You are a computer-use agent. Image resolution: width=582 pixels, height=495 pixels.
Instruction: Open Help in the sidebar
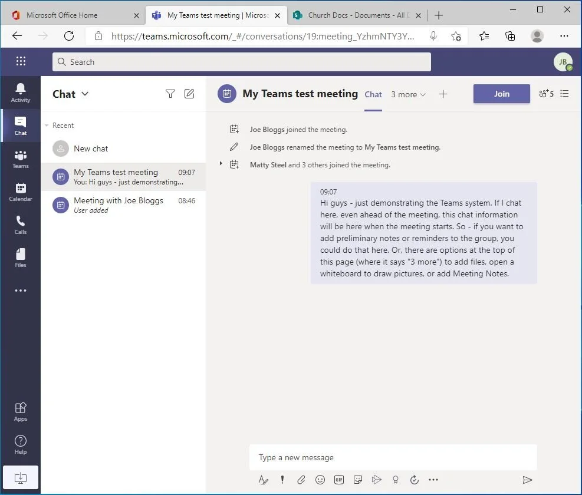(21, 444)
